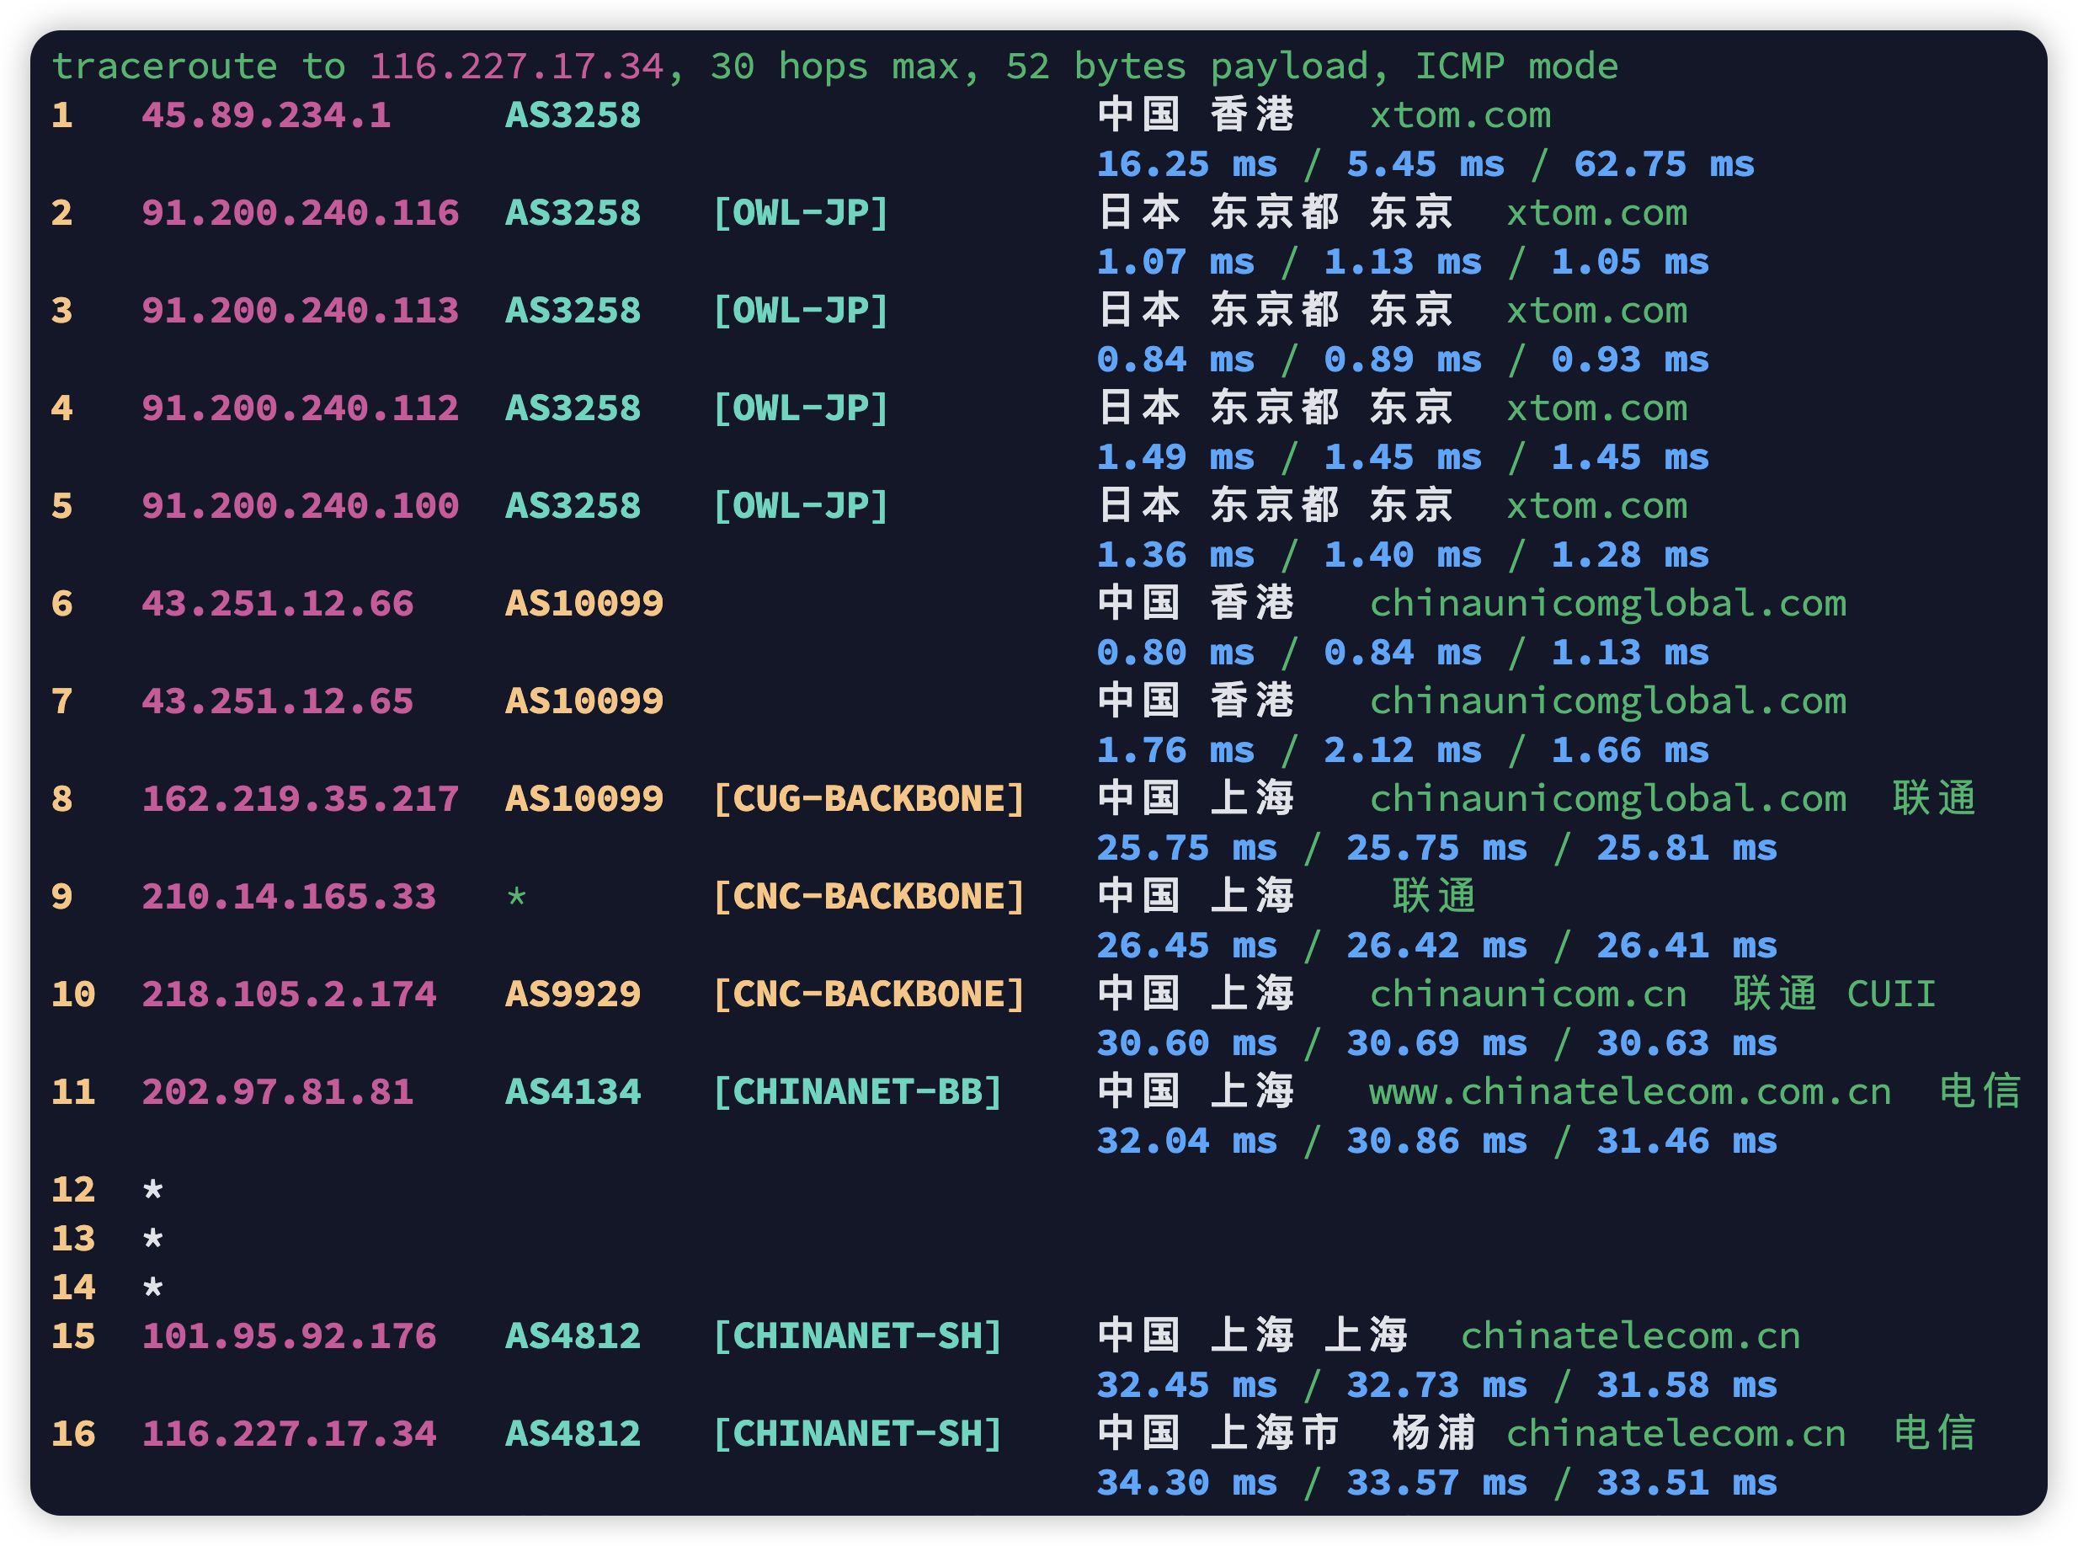Click IP 91.200.240.116 on hop 2

coord(301,213)
